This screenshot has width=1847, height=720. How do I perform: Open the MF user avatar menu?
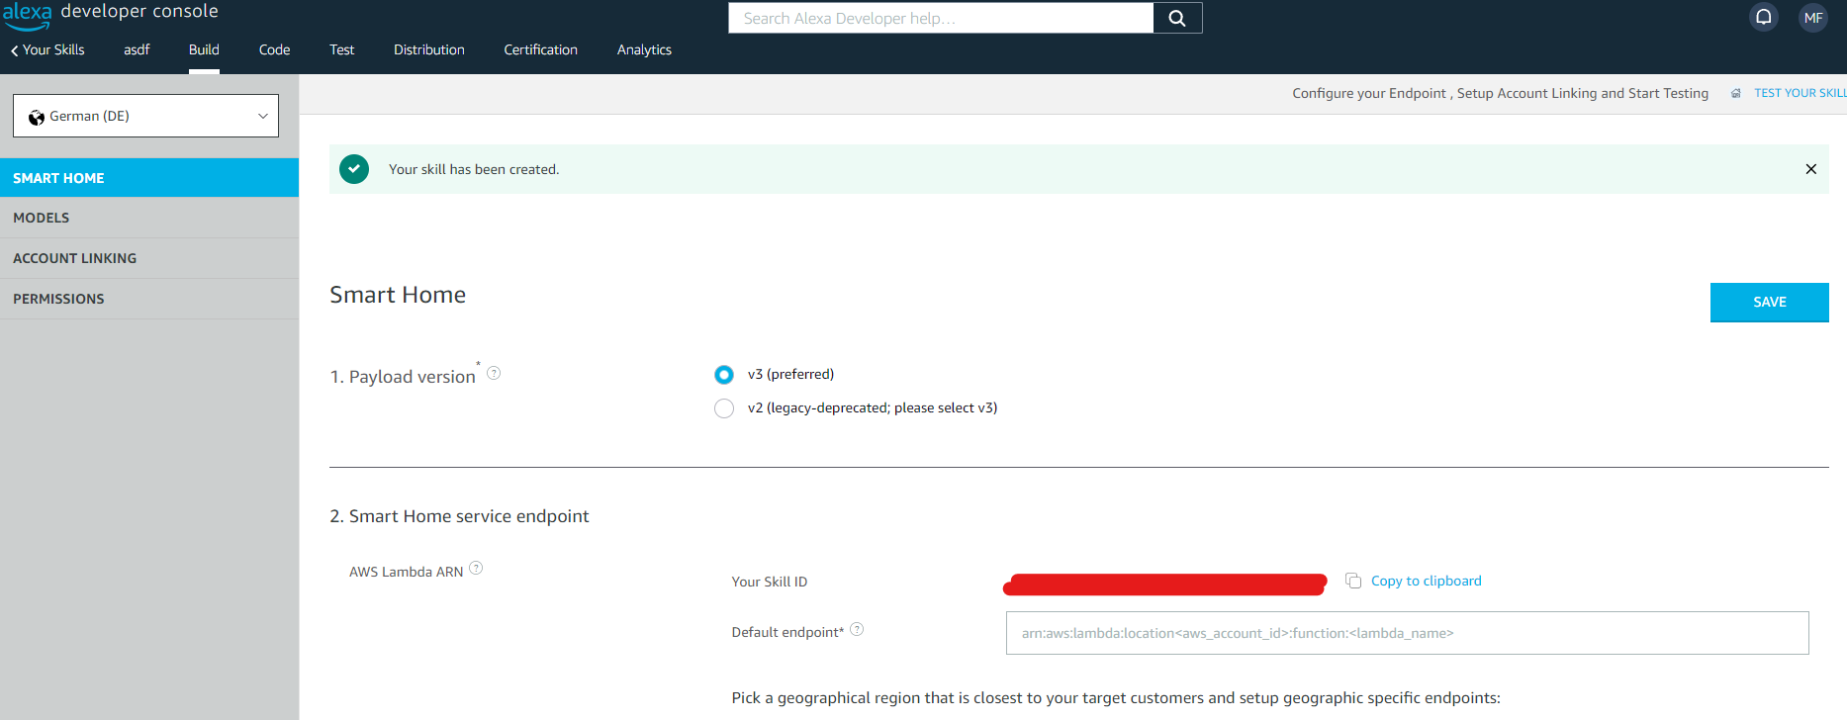pos(1812,18)
